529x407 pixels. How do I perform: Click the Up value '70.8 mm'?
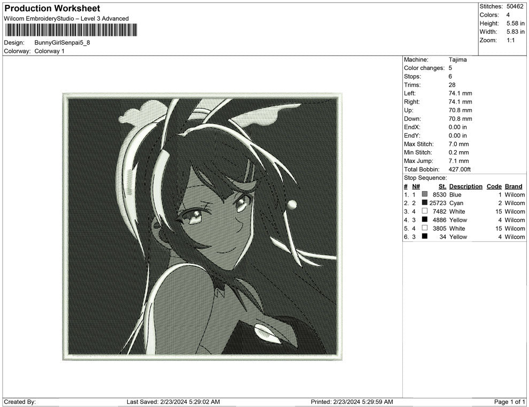click(x=460, y=110)
